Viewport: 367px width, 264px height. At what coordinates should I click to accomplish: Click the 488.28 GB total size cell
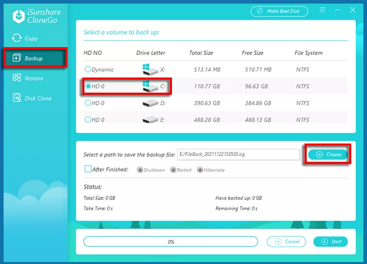coord(207,120)
